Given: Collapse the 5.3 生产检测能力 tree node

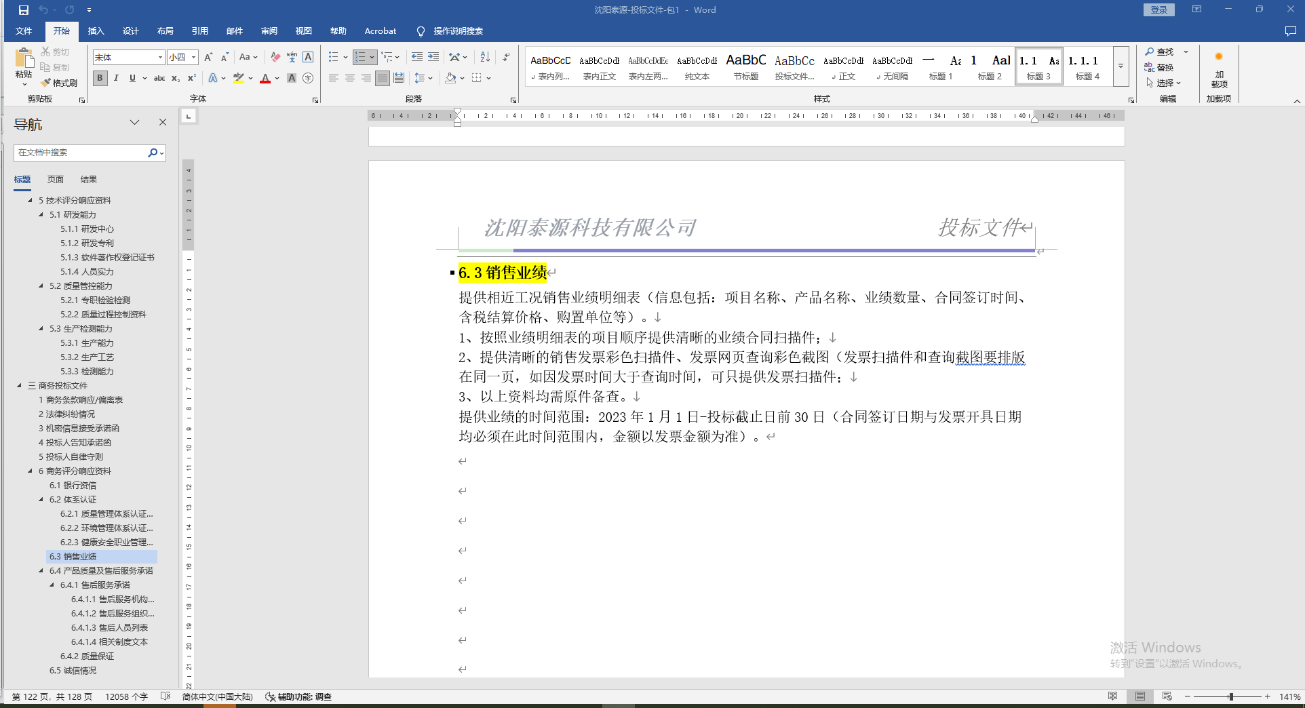Looking at the screenshot, I should click(x=41, y=328).
